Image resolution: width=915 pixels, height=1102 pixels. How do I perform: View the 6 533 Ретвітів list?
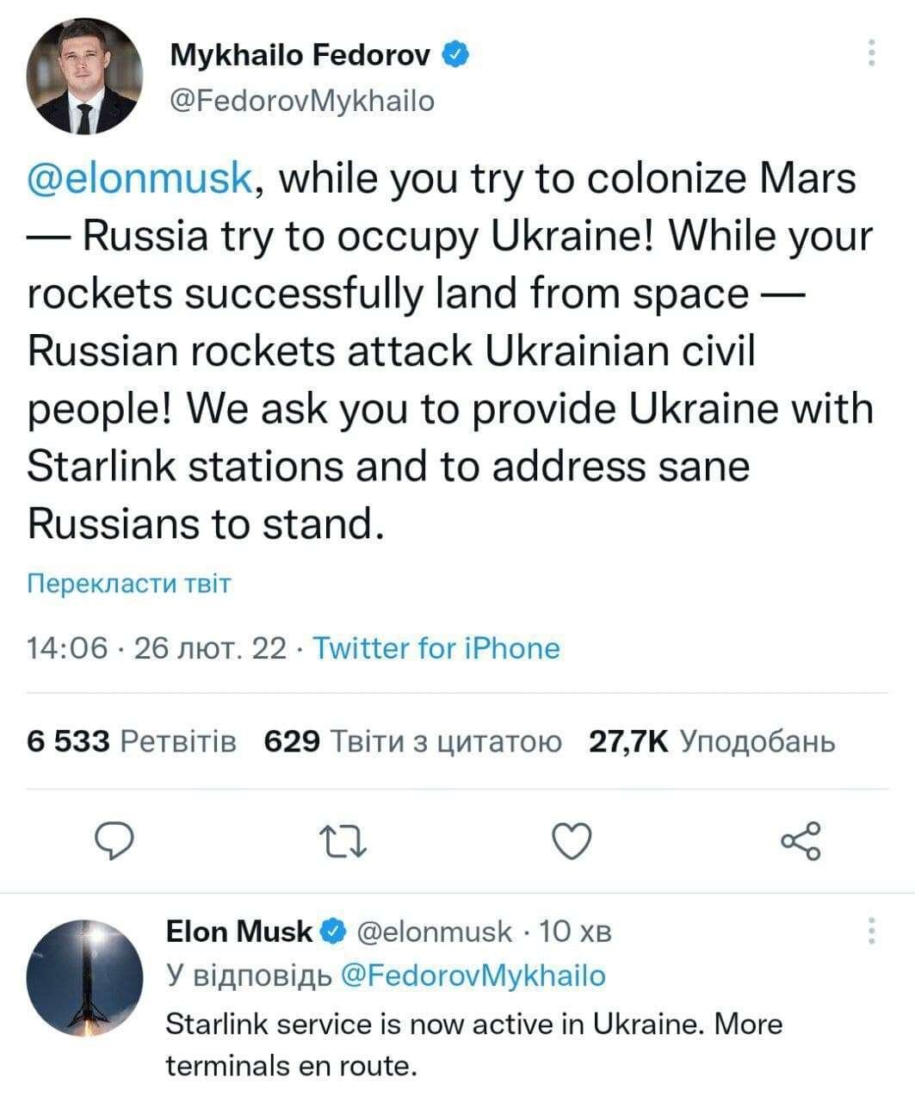coord(132,740)
